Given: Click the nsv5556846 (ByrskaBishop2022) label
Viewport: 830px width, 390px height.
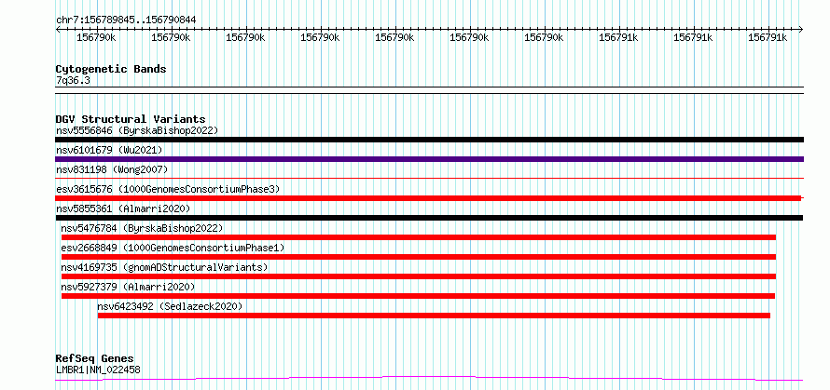Looking at the screenshot, I should (137, 130).
